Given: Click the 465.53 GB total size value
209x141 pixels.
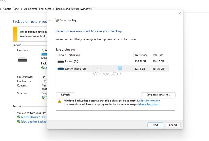Looking at the screenshot, I should (x=158, y=69).
